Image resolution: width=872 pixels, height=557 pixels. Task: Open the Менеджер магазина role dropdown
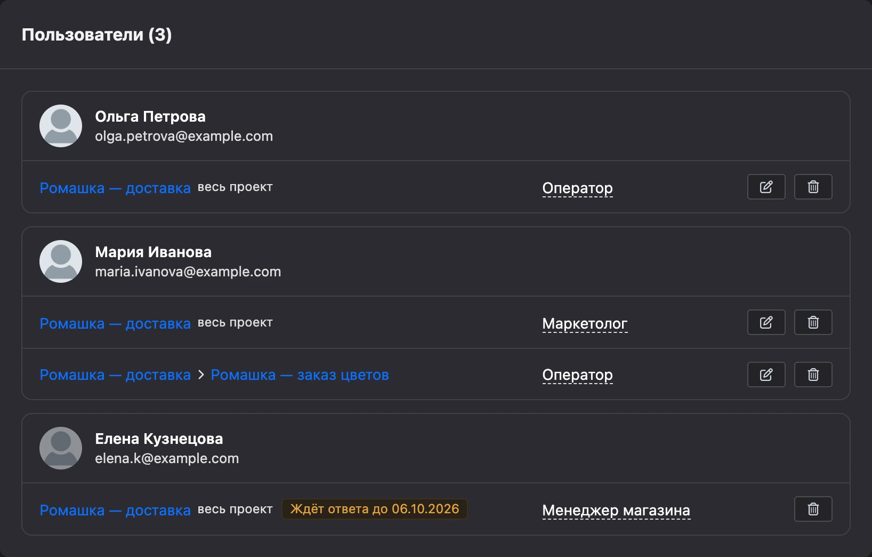pyautogui.click(x=616, y=511)
